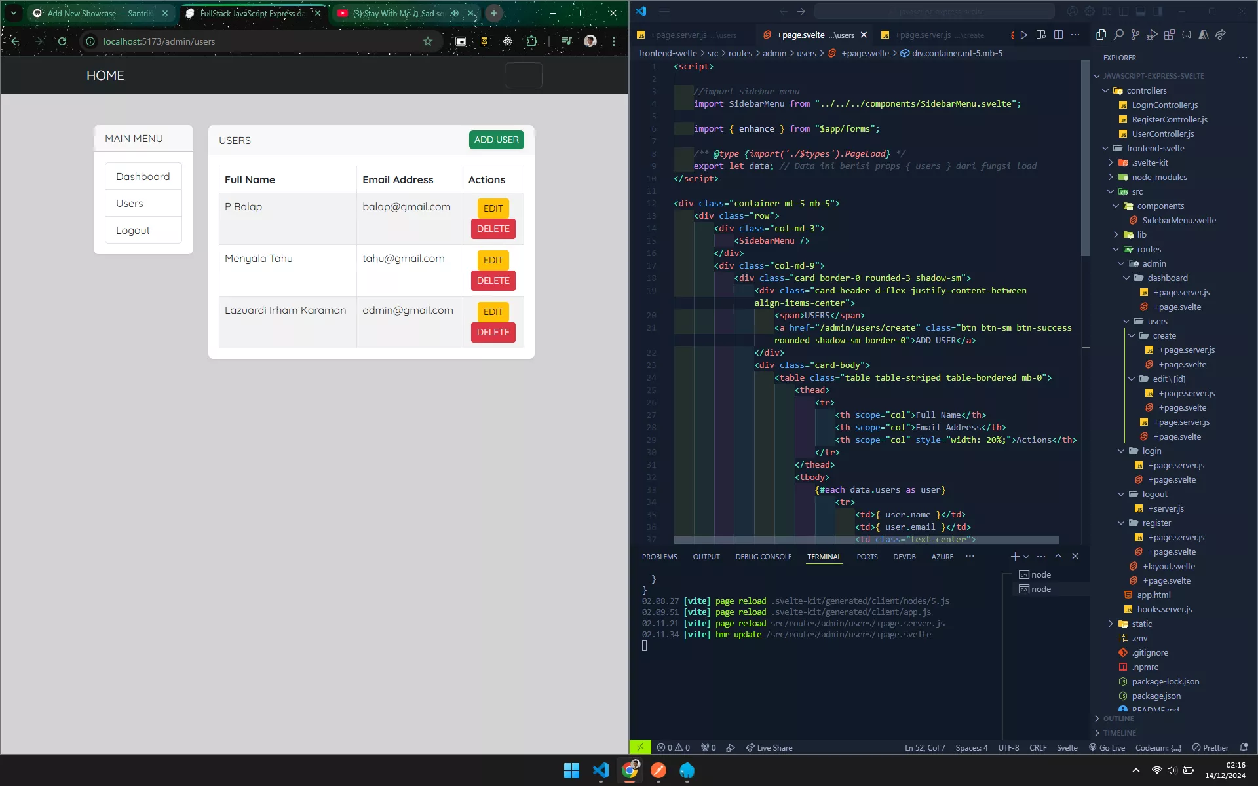
Task: Click the Chrome media control icon
Action: pyautogui.click(x=567, y=41)
